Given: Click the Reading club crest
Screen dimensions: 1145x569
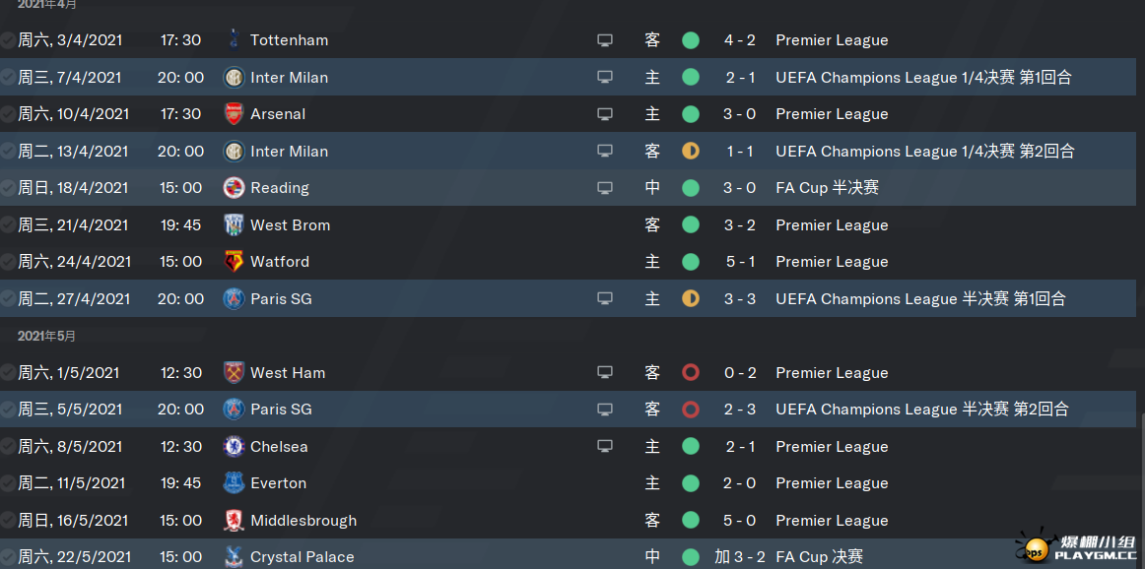Looking at the screenshot, I should click(234, 187).
